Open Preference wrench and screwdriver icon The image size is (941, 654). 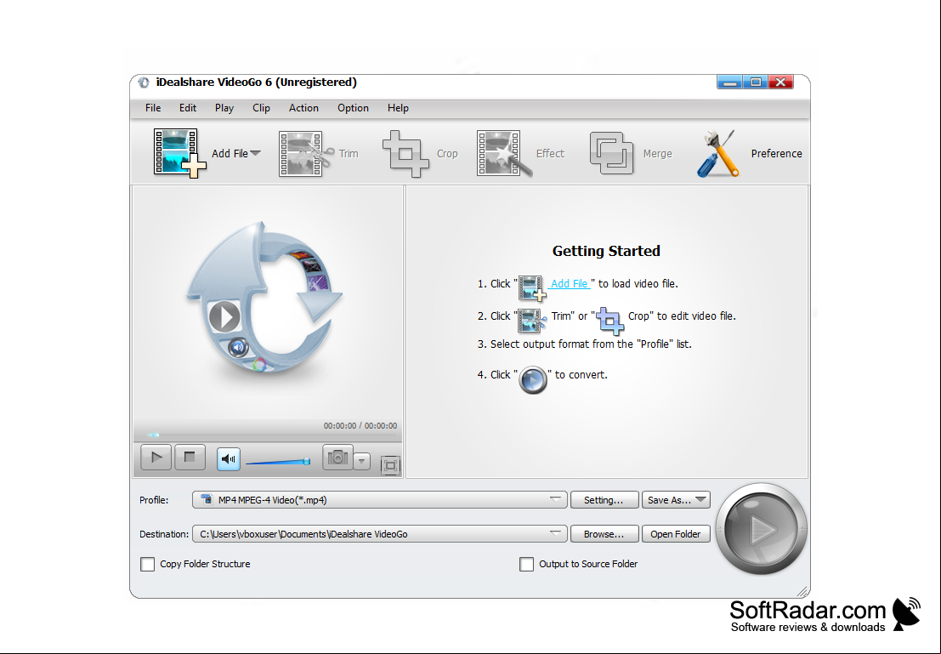[717, 154]
